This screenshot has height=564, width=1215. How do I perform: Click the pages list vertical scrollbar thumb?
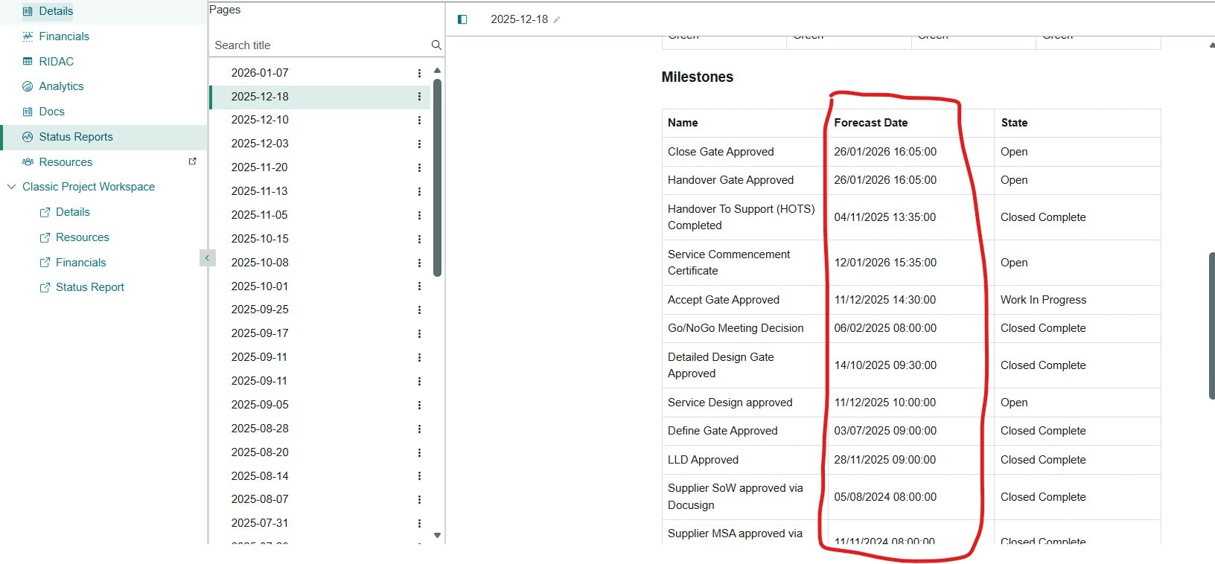click(438, 179)
